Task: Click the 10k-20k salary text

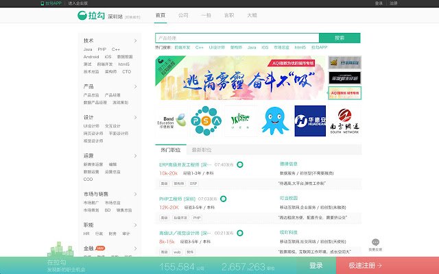Action: tap(168, 173)
